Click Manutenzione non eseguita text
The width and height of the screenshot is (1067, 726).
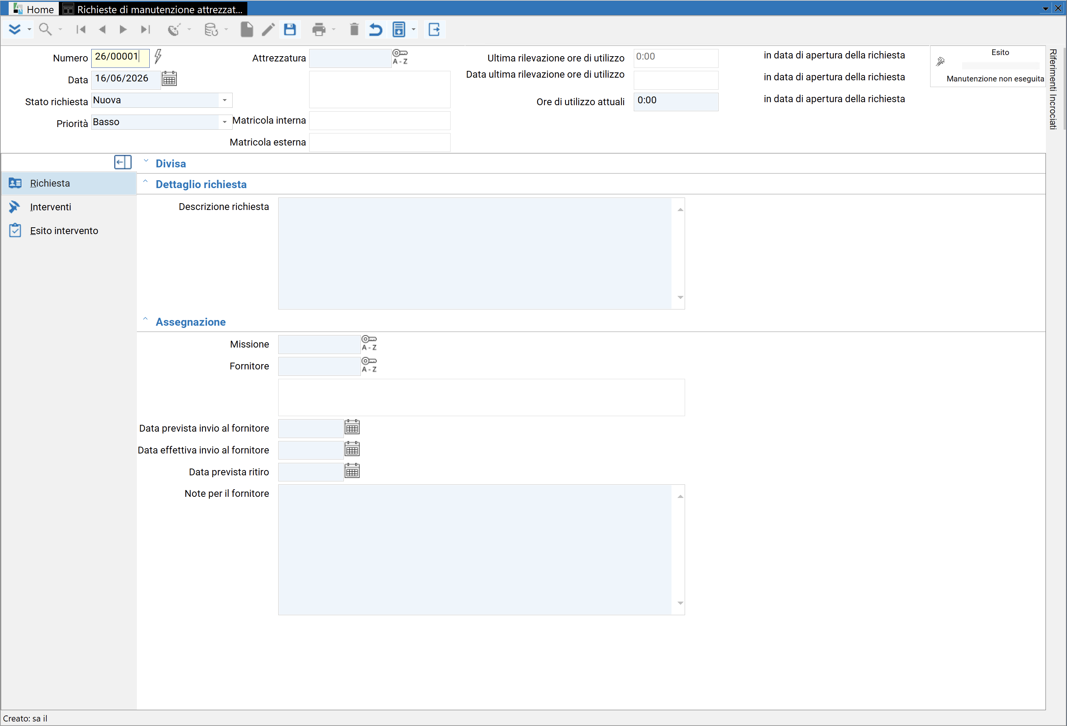(995, 78)
